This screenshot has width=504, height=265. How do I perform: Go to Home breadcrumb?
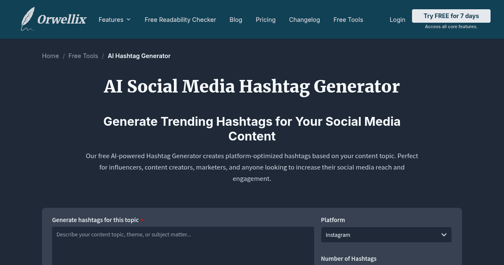tap(50, 56)
